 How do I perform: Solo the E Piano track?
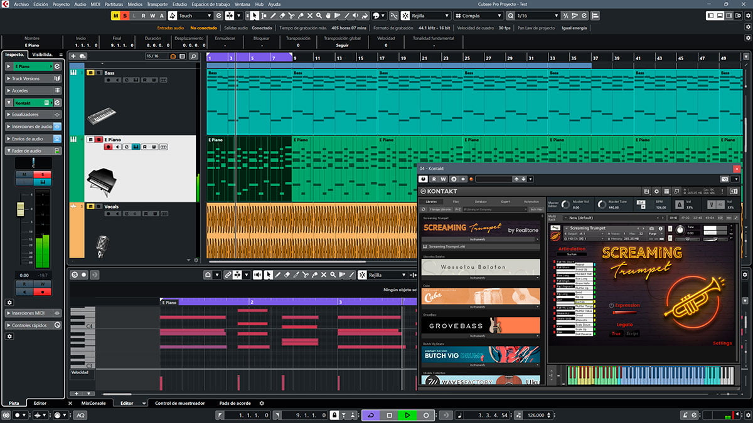coord(99,139)
